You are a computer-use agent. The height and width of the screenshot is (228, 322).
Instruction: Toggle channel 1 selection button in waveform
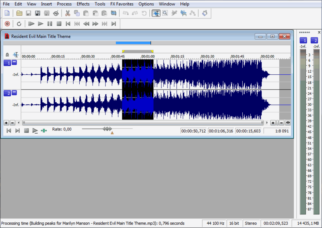(7, 63)
